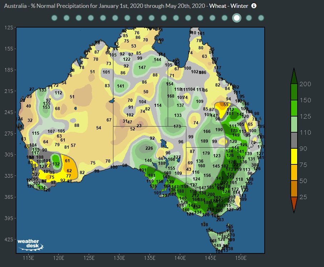This screenshot has width=324, height=267.
Task: Click the legend label '150'
Action: [x=305, y=100]
